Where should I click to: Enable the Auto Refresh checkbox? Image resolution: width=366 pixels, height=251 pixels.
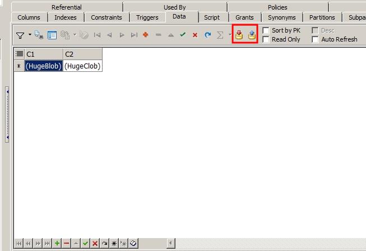point(316,39)
